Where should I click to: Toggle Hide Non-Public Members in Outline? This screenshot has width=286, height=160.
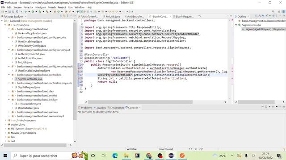coord(270,16)
